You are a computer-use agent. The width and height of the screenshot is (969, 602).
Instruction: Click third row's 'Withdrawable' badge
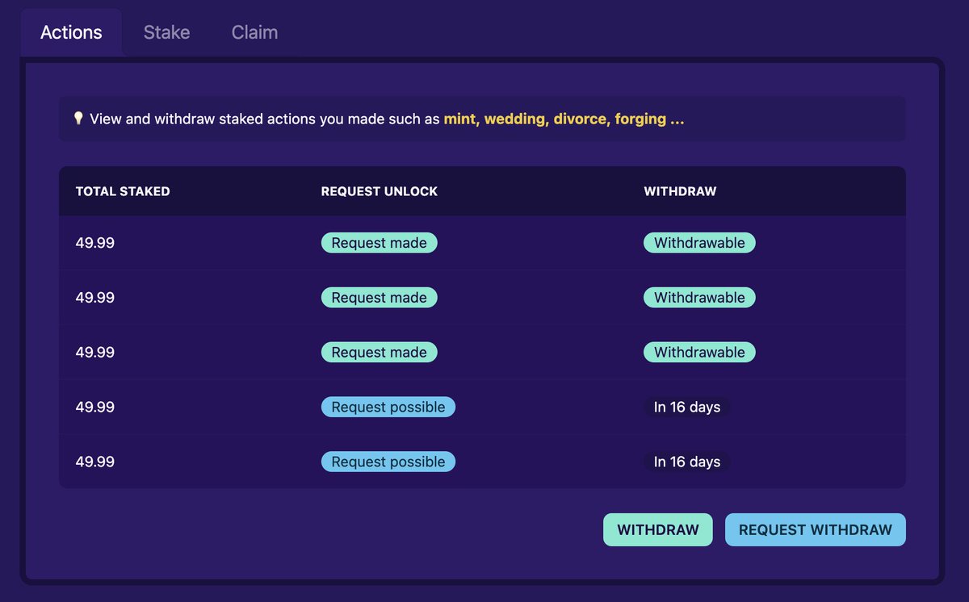click(x=699, y=353)
